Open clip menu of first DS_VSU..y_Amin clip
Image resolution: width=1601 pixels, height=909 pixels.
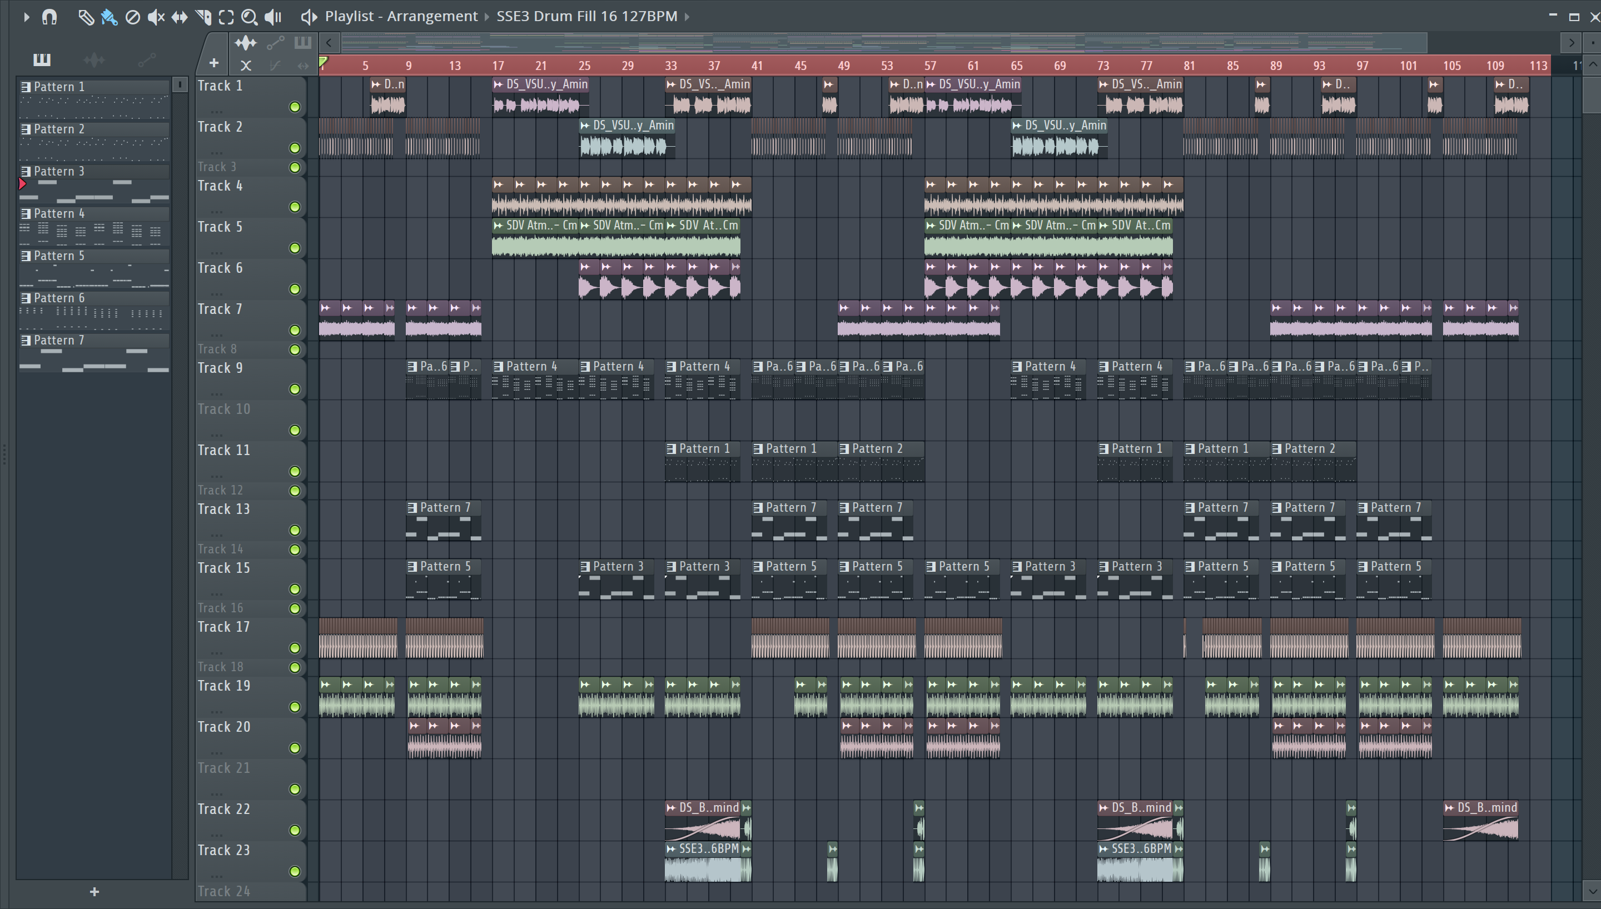[498, 84]
